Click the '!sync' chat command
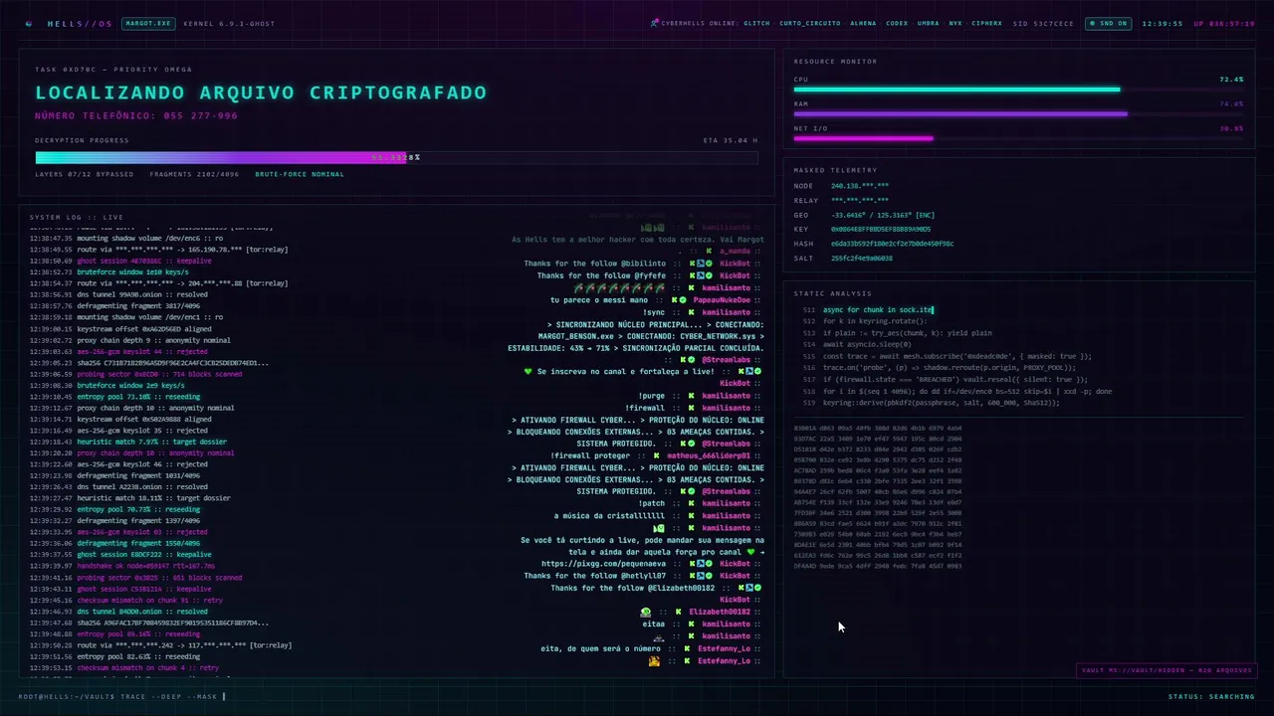 point(654,312)
